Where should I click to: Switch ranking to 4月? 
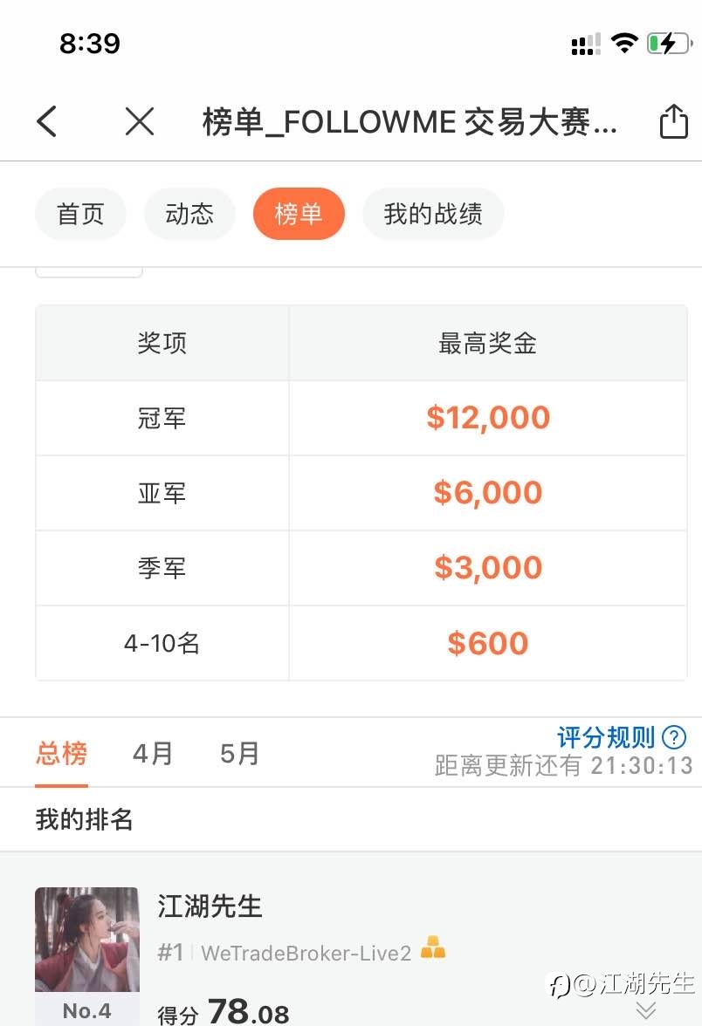154,754
